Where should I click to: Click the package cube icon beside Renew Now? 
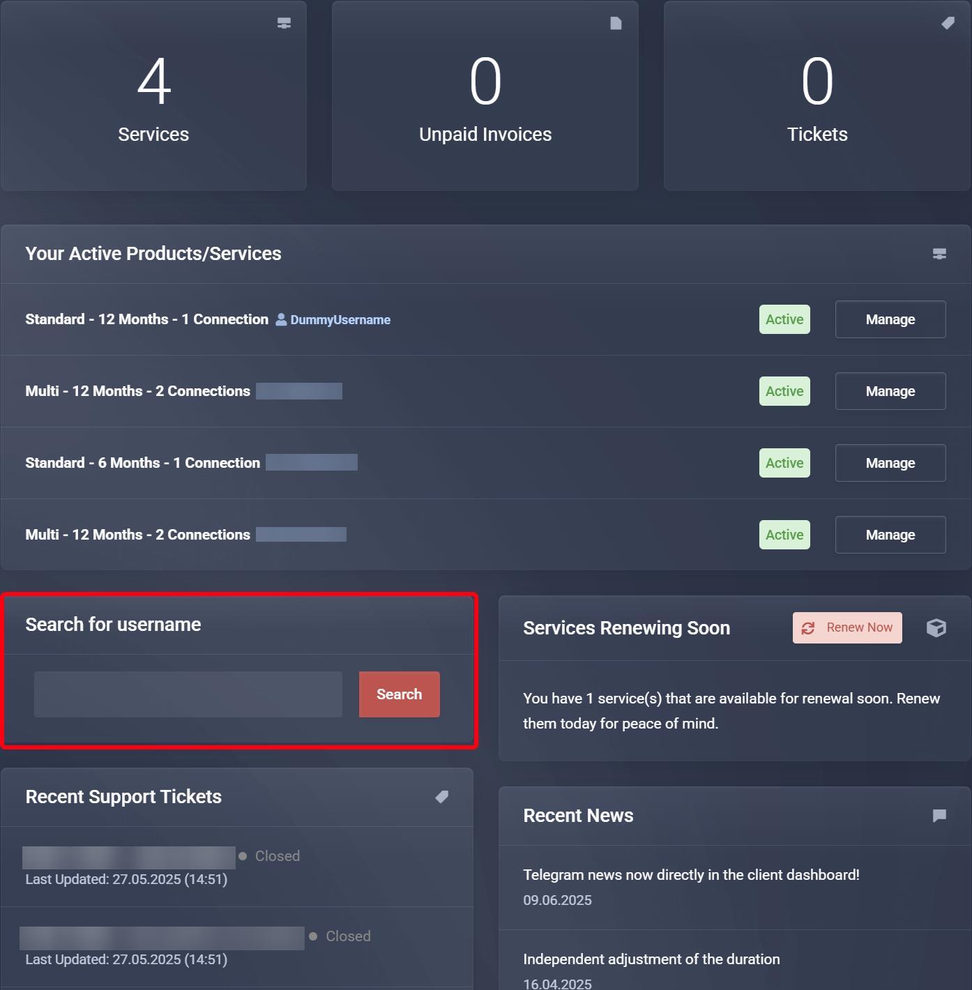point(936,627)
